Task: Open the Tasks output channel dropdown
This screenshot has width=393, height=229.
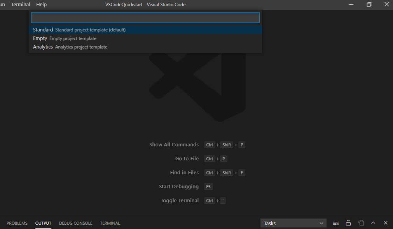Action: click(x=293, y=223)
